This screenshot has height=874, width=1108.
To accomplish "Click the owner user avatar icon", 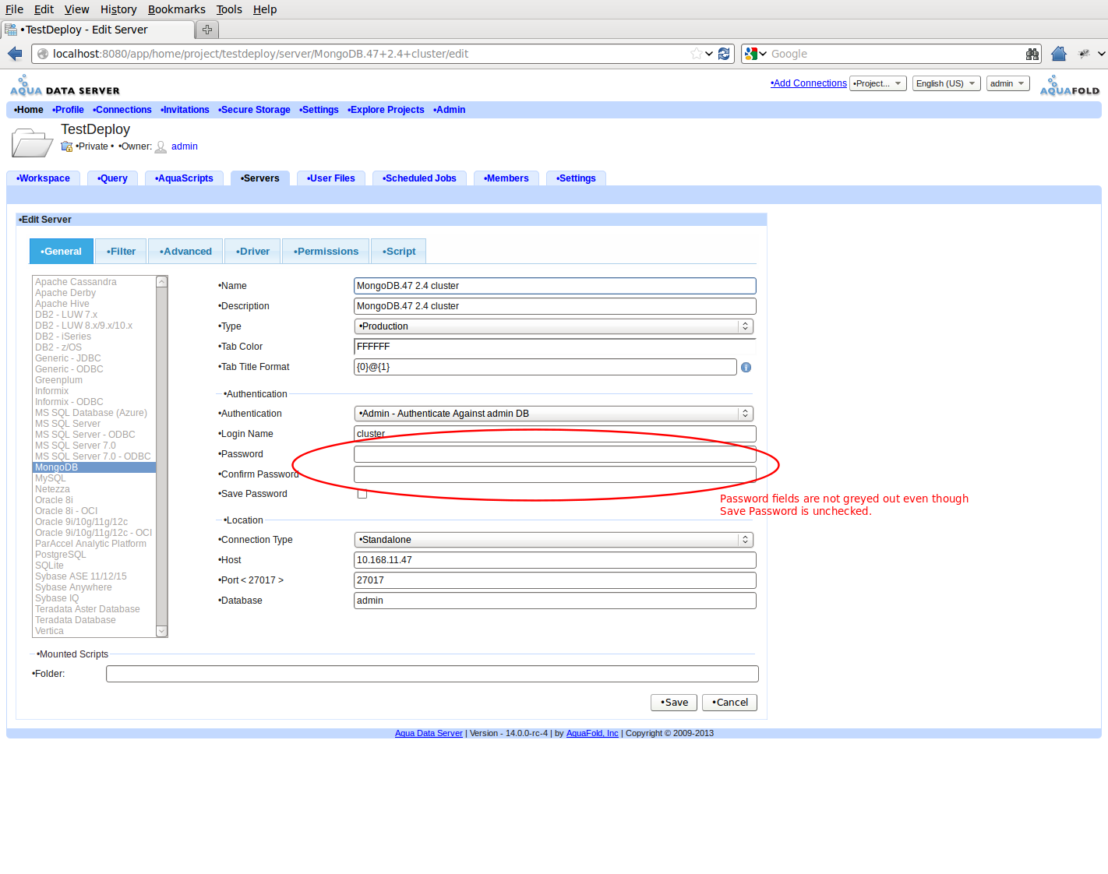I will (x=161, y=146).
